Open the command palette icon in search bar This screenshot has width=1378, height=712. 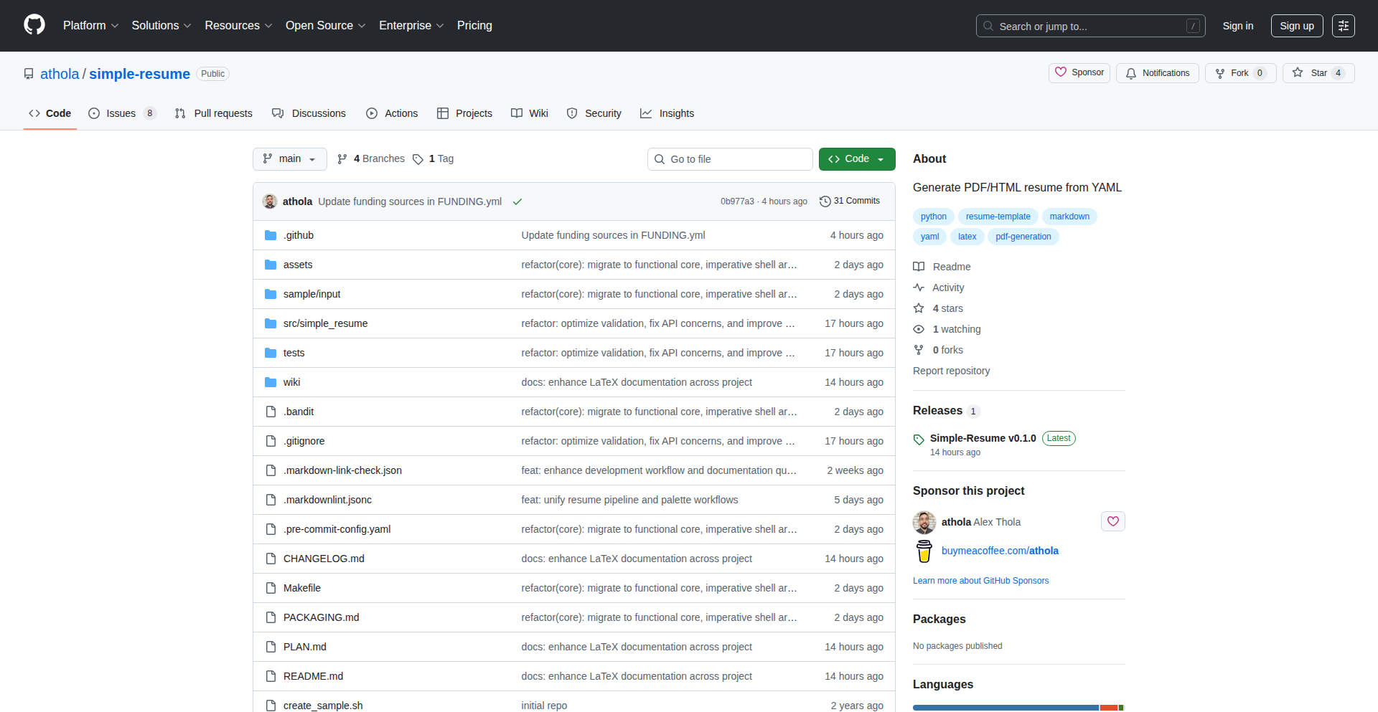pos(1194,25)
